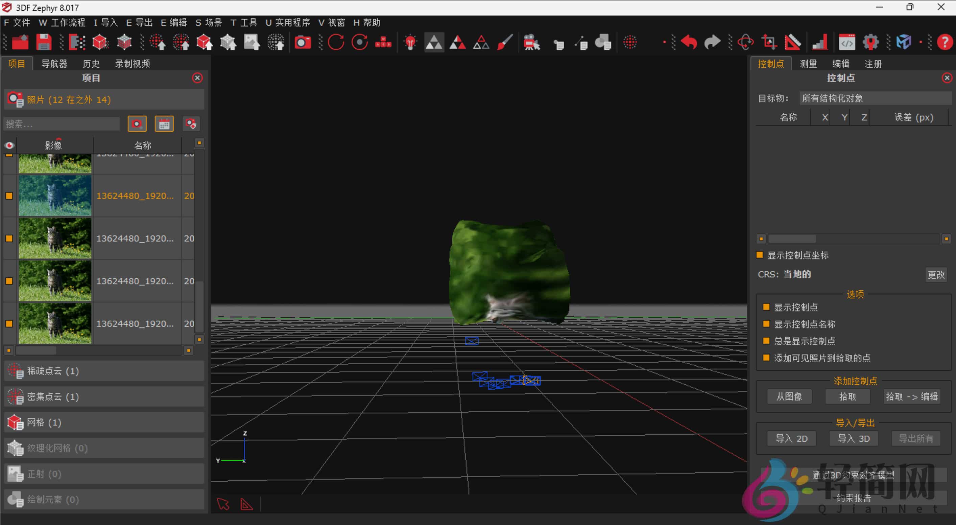Open the W 工作流程 menu
The height and width of the screenshot is (525, 956).
[x=62, y=23]
